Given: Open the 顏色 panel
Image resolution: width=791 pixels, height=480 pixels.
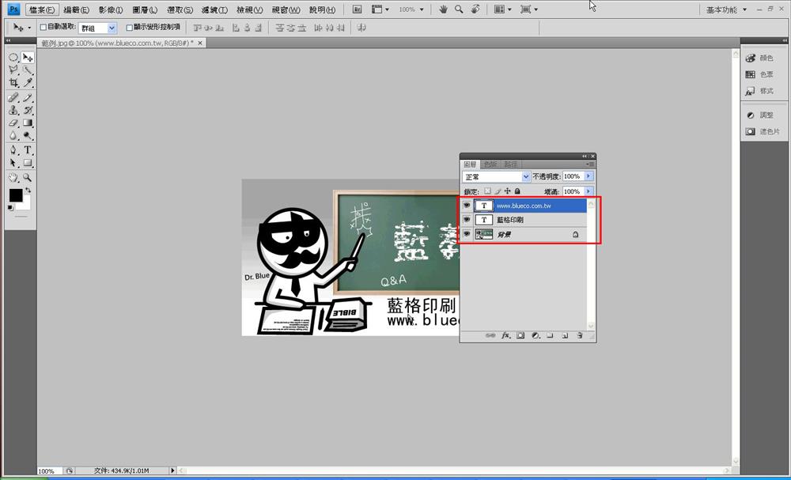Looking at the screenshot, I should pos(759,58).
